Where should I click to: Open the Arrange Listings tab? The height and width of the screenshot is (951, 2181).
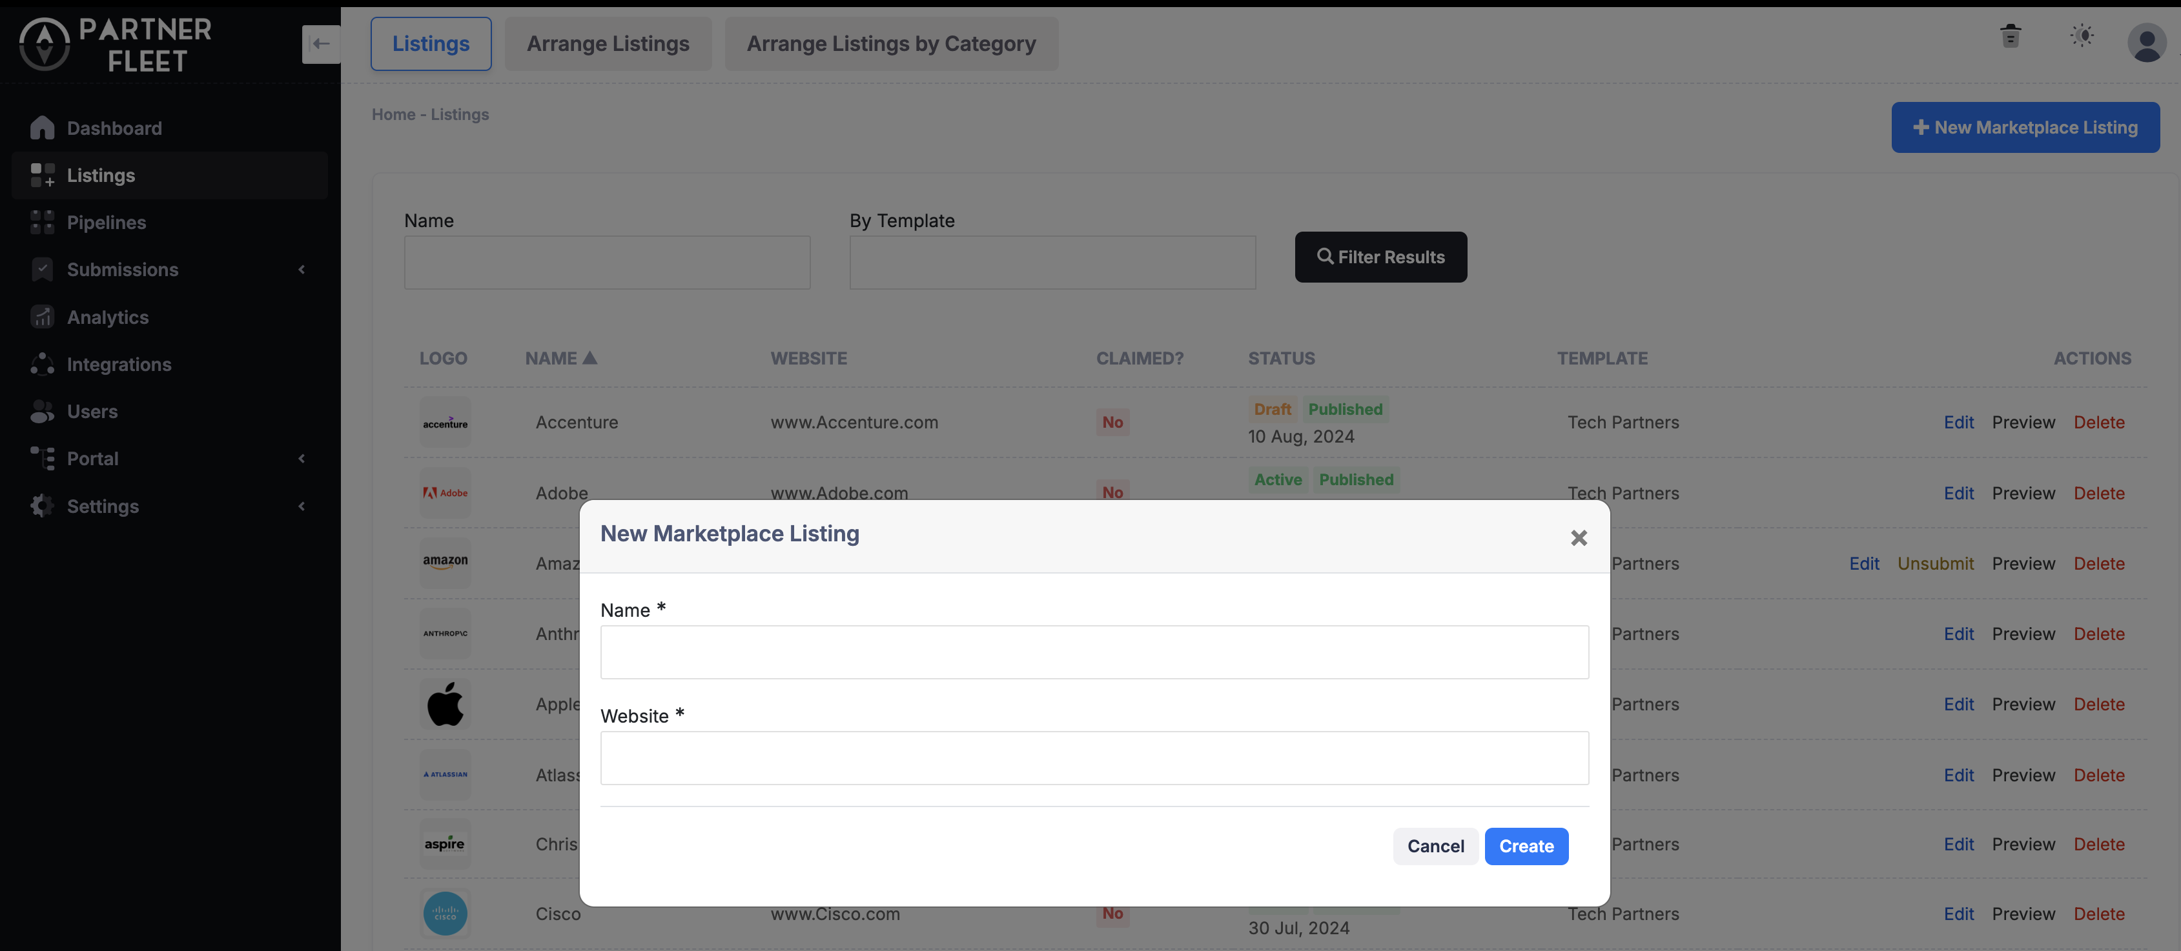click(608, 44)
